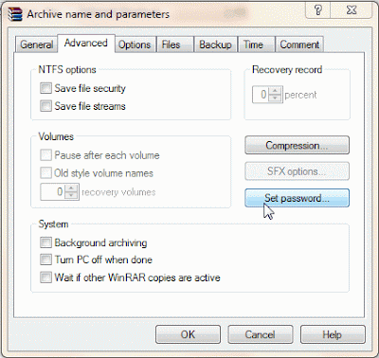Click the System group label

point(53,224)
